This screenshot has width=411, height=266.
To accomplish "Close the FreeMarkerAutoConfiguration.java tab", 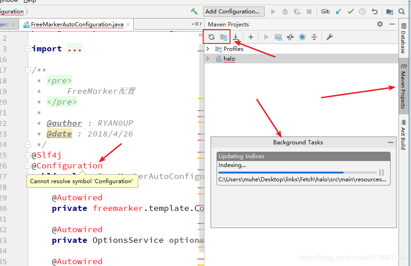I will point(128,25).
